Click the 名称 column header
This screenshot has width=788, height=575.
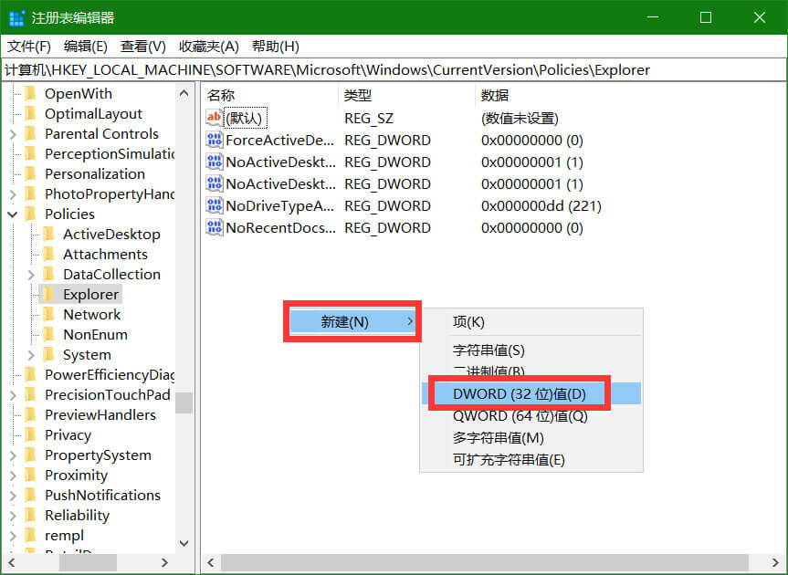pos(221,95)
